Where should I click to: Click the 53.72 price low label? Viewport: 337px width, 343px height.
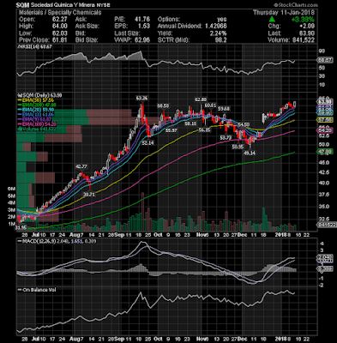pos(226,138)
